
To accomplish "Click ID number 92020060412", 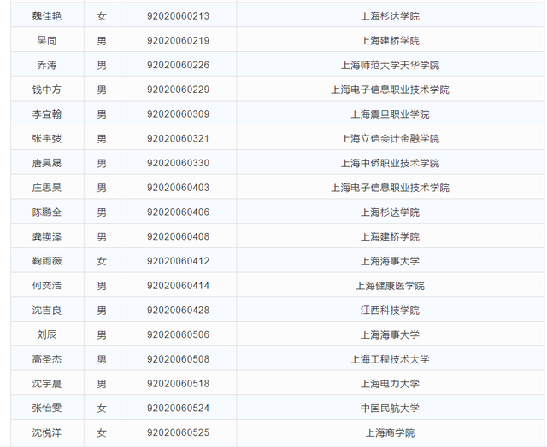I will 178,261.
